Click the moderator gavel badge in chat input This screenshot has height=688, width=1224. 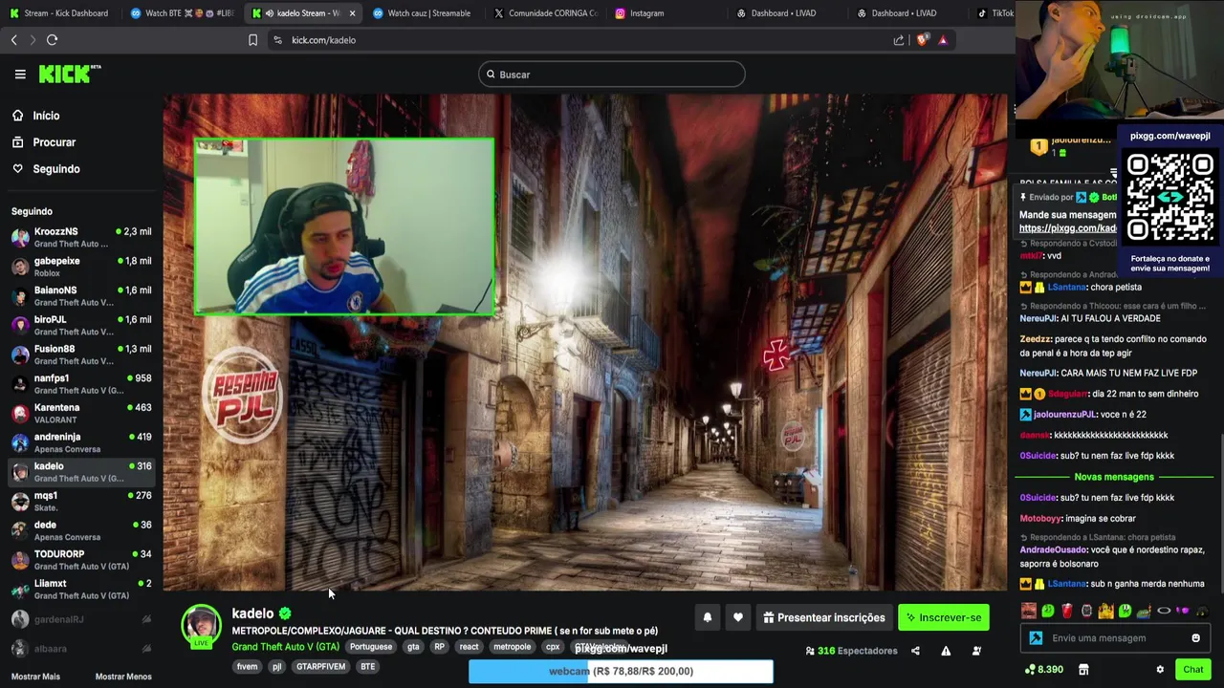click(x=1036, y=638)
